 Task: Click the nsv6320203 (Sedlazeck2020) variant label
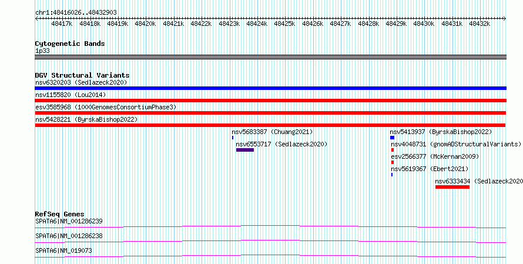tap(81, 82)
